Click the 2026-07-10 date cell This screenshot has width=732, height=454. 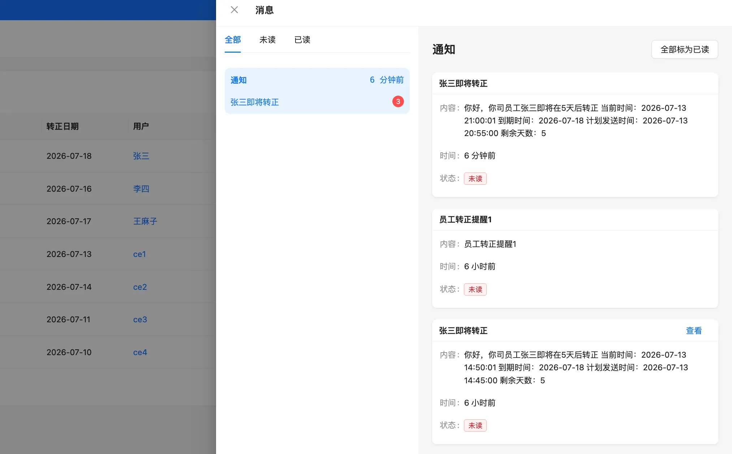(x=69, y=352)
